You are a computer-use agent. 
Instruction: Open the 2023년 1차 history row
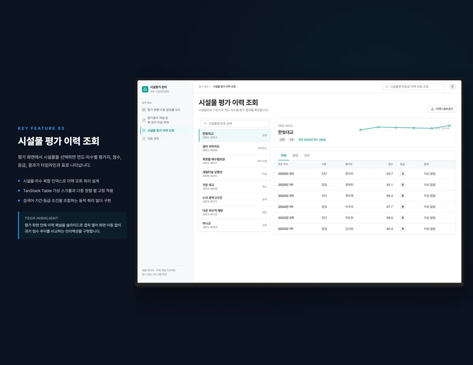click(x=365, y=229)
